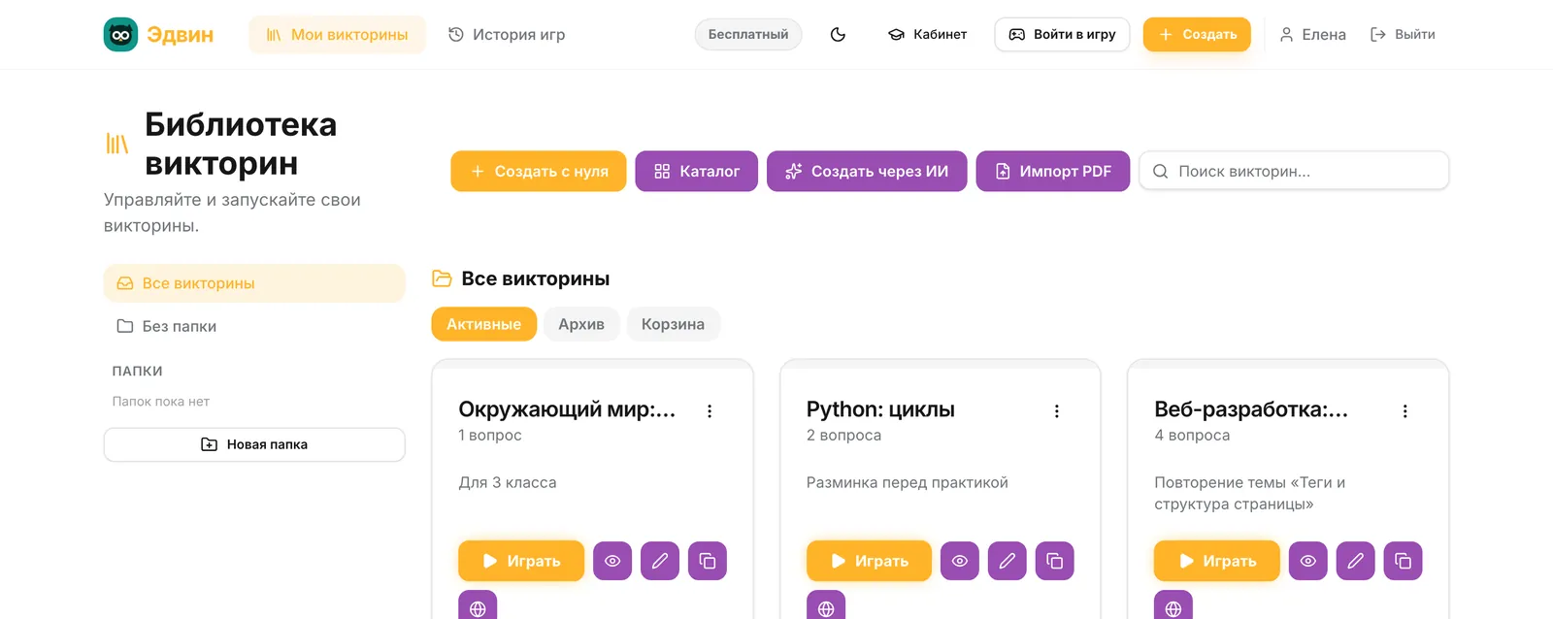Image resolution: width=1553 pixels, height=619 pixels.
Task: Click globe icon on Python: циклы card
Action: (x=826, y=605)
